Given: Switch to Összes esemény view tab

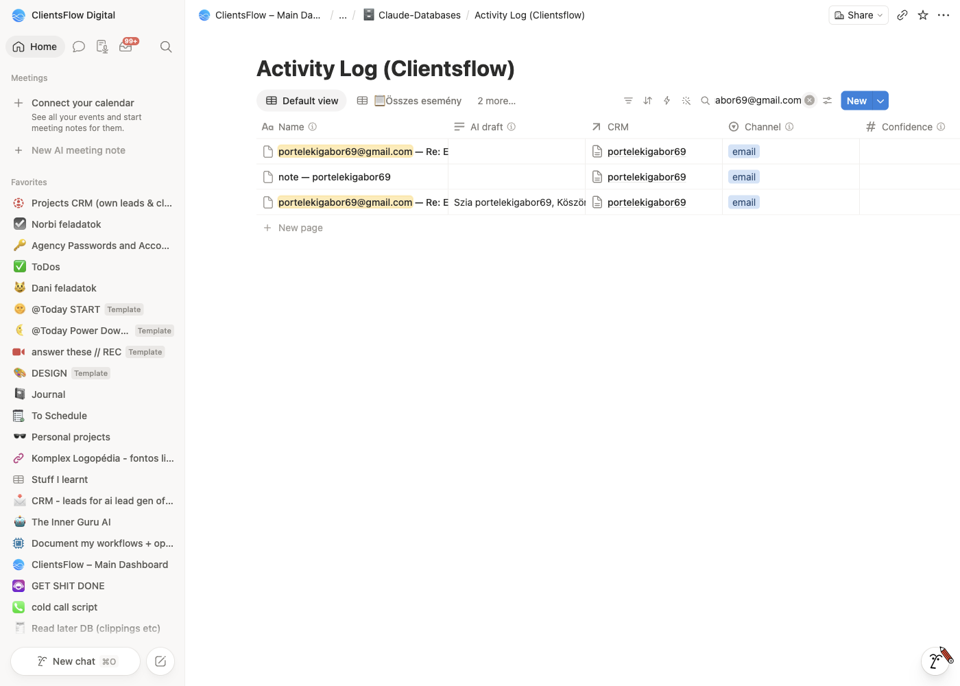Looking at the screenshot, I should (x=409, y=101).
